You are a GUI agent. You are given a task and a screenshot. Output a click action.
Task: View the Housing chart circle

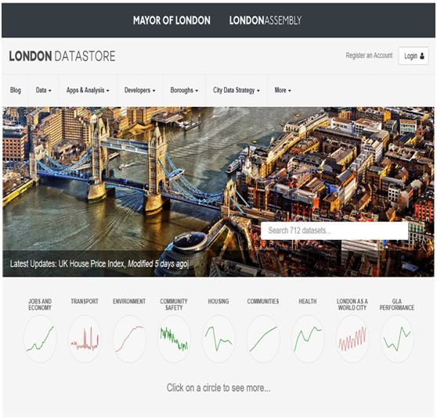pos(218,338)
